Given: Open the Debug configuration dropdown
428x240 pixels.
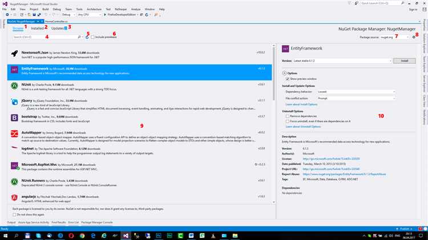Looking at the screenshot, I should 68,14.
